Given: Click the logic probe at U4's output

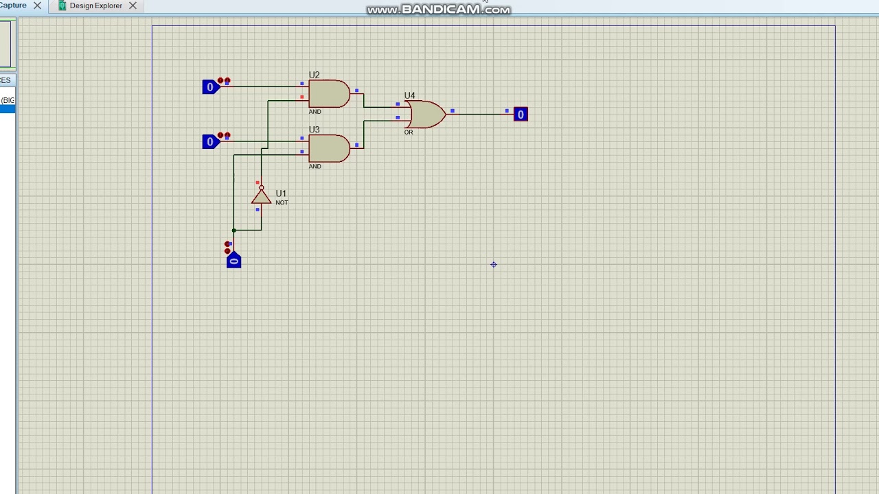Looking at the screenshot, I should (521, 115).
